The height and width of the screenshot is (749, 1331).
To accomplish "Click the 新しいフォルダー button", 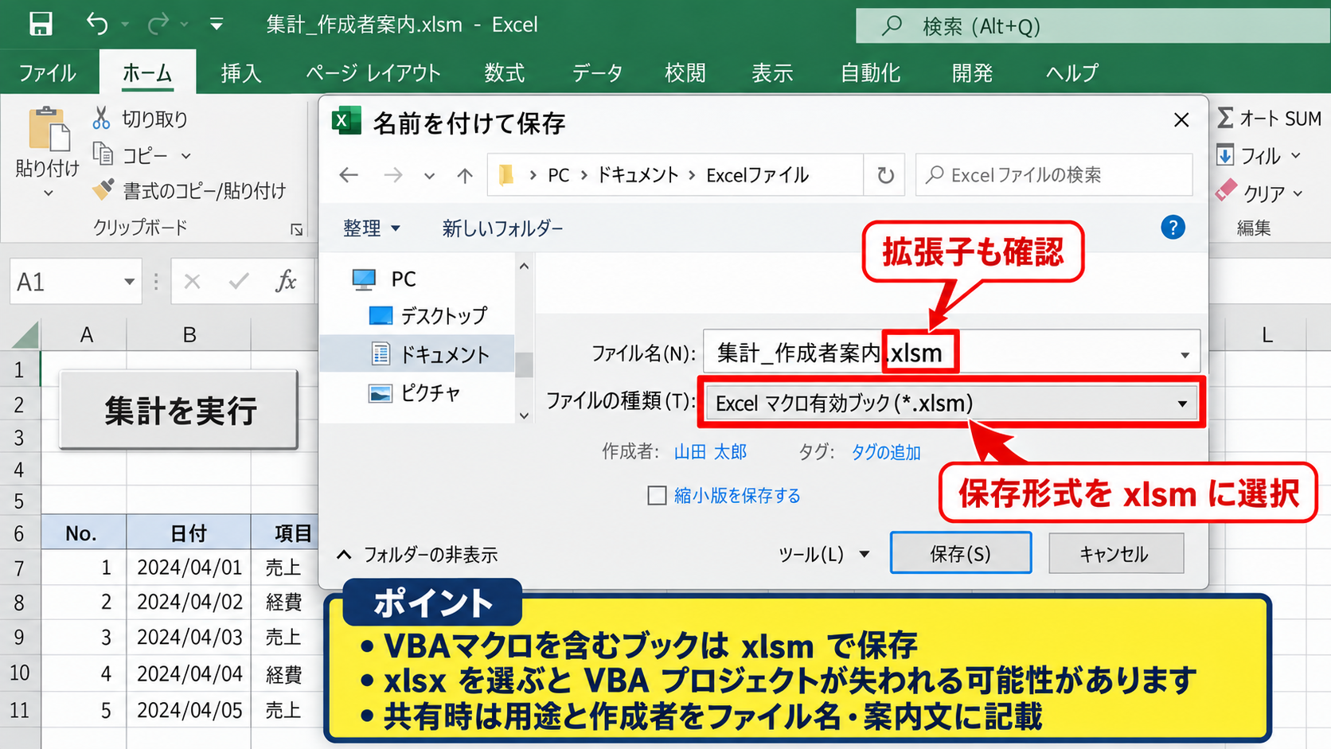I will pos(502,228).
